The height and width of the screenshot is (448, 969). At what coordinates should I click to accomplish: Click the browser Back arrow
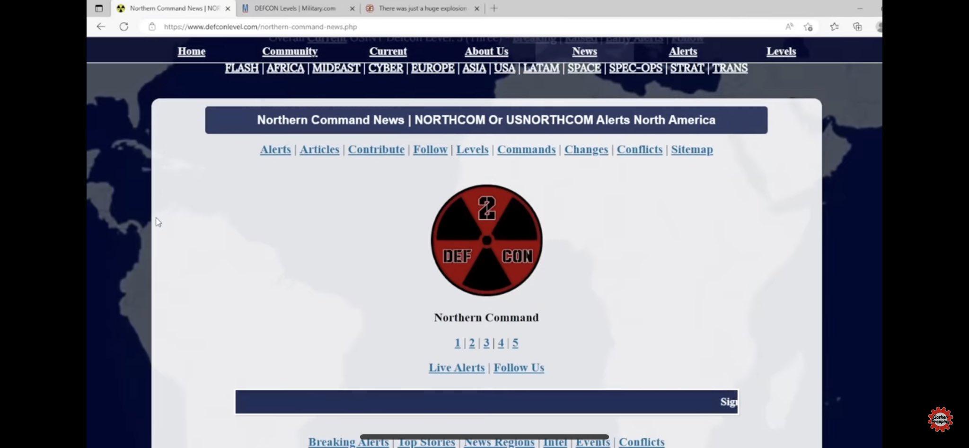tap(101, 26)
